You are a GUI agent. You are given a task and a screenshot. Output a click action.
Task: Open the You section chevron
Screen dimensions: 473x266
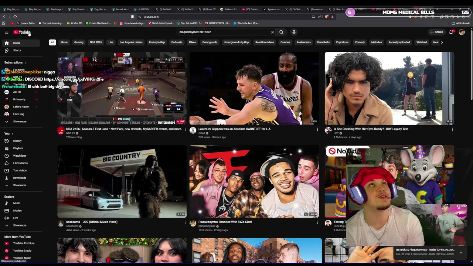tap(12, 133)
